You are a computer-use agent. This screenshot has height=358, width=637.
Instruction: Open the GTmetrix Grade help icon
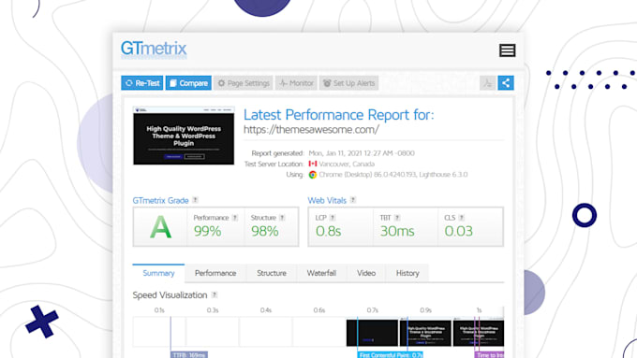[196, 200]
